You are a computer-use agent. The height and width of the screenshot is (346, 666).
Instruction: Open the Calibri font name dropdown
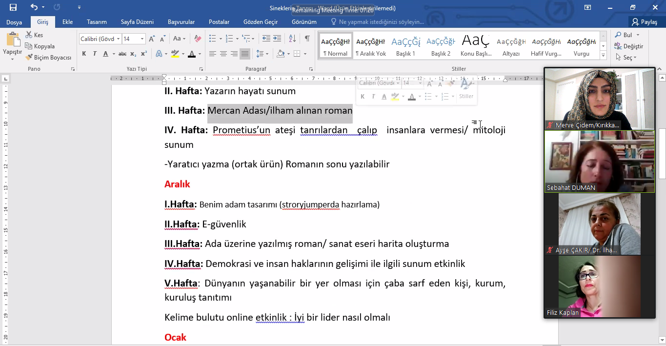(118, 39)
